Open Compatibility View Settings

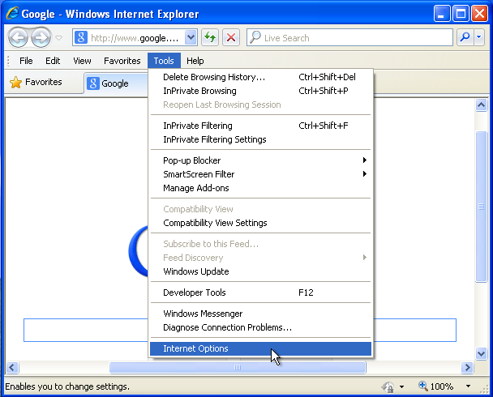[x=260, y=223]
